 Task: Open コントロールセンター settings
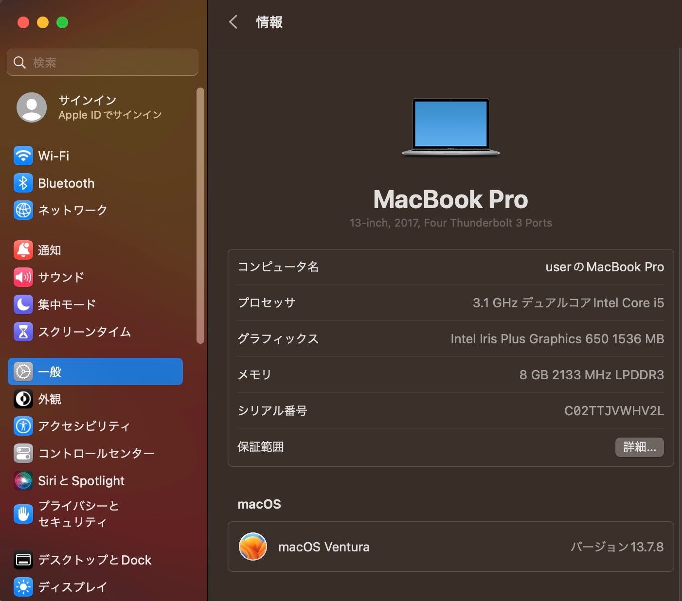coord(95,453)
